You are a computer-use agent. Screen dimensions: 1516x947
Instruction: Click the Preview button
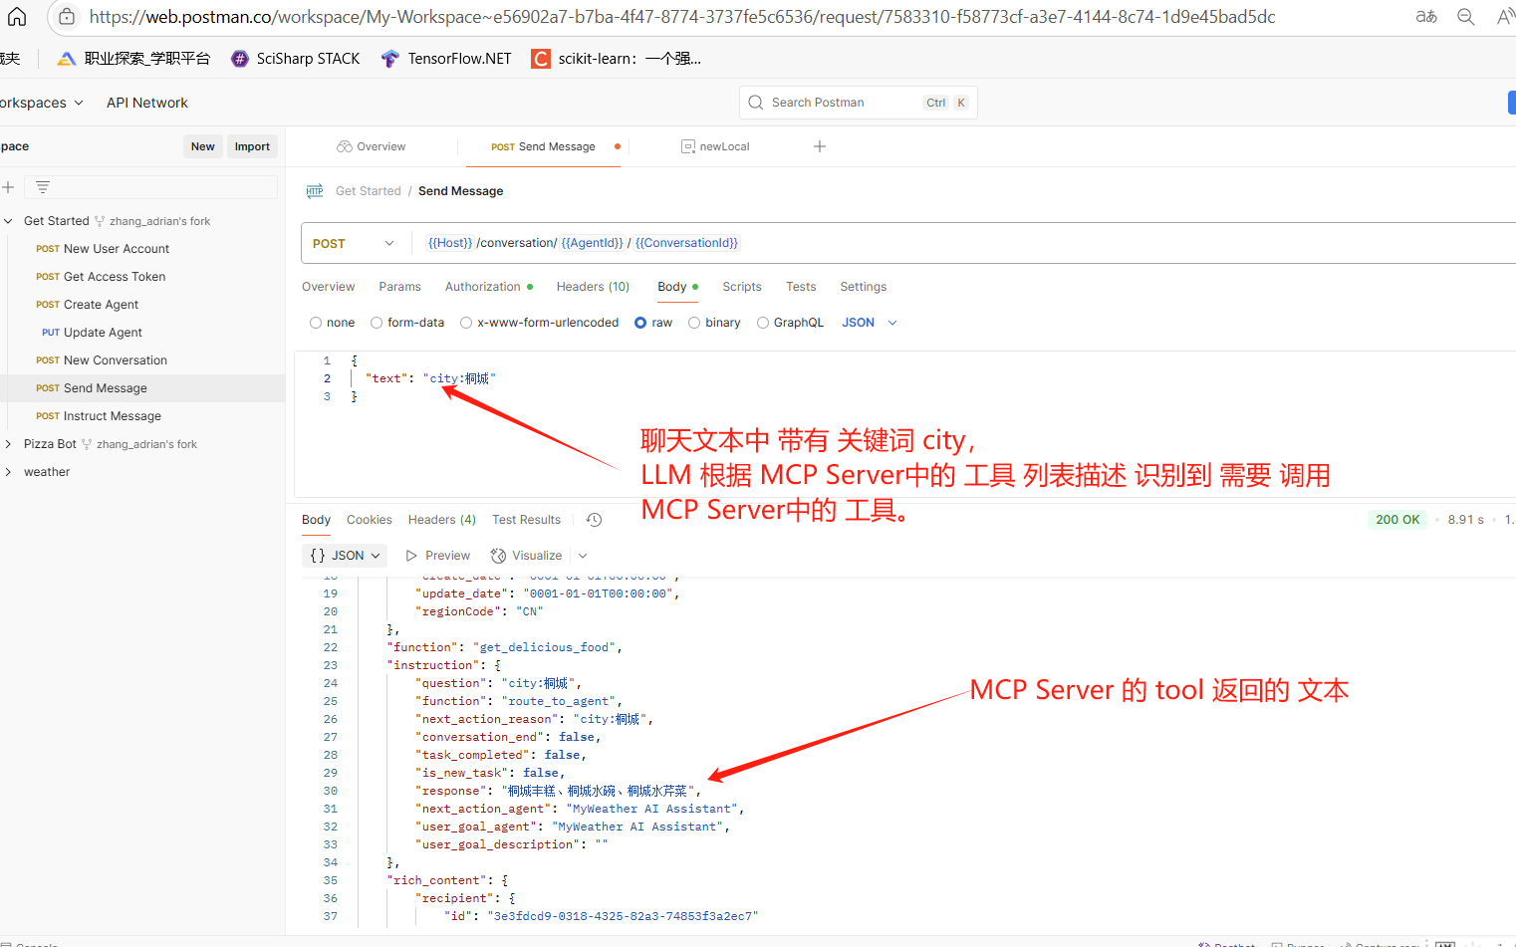click(x=438, y=556)
